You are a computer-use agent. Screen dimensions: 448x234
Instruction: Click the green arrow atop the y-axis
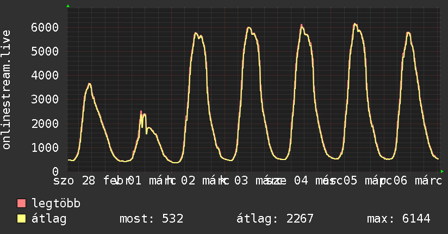pos(68,6)
